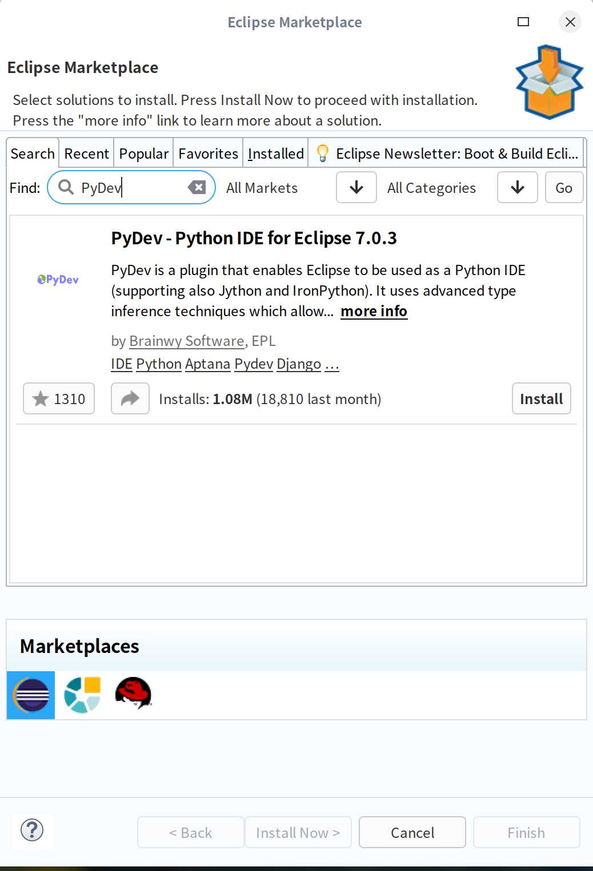Click the Eclipse Newsletter lightbulb icon
The image size is (593, 871).
click(322, 153)
